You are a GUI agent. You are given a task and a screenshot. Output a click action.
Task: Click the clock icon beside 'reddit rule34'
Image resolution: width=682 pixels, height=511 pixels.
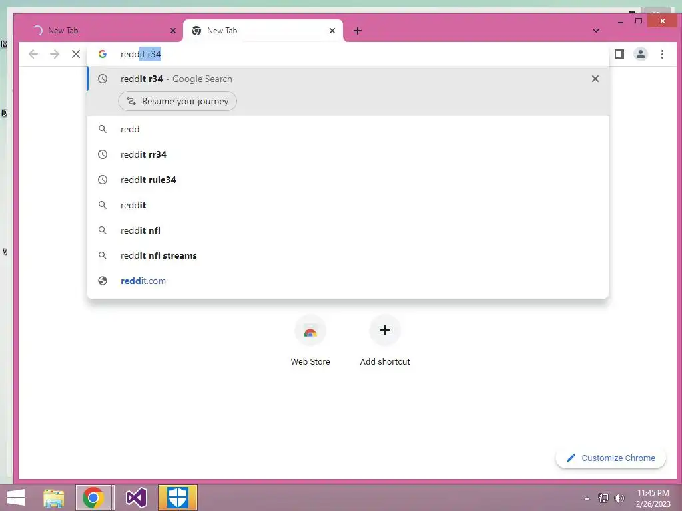tap(102, 180)
